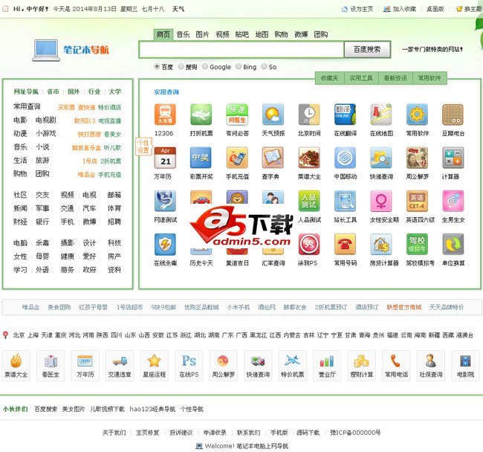
Task: Switch to the 图片 search tab
Action: click(202, 34)
